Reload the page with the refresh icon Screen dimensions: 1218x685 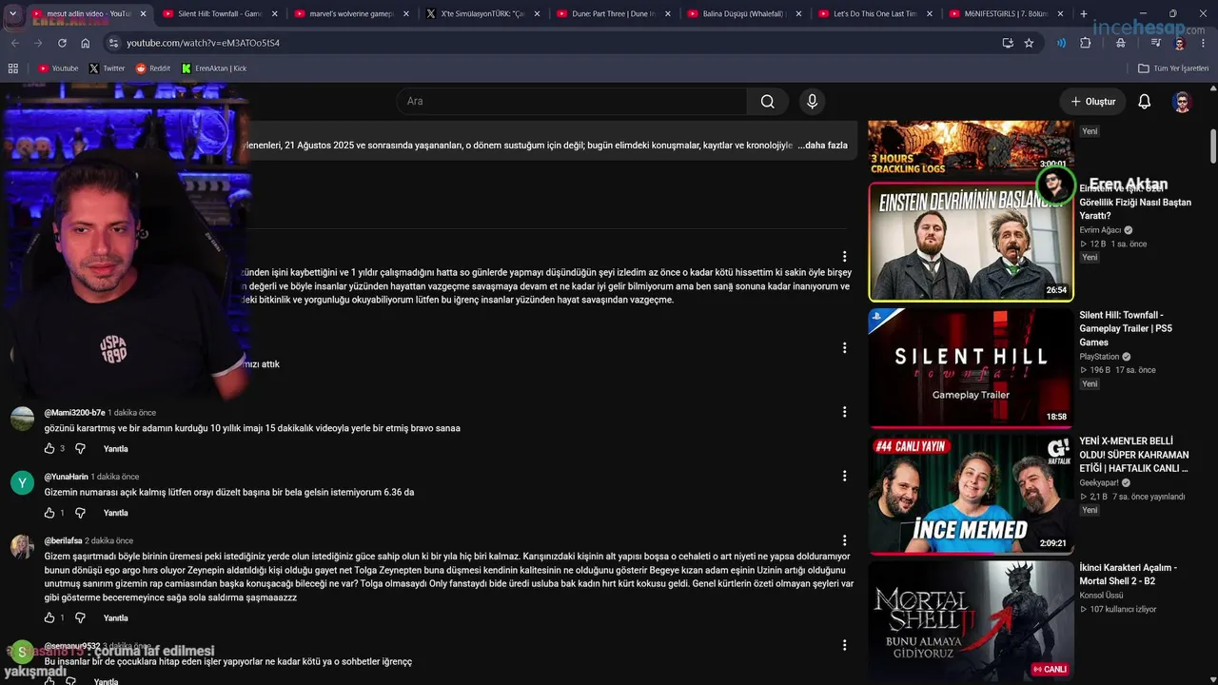[63, 43]
